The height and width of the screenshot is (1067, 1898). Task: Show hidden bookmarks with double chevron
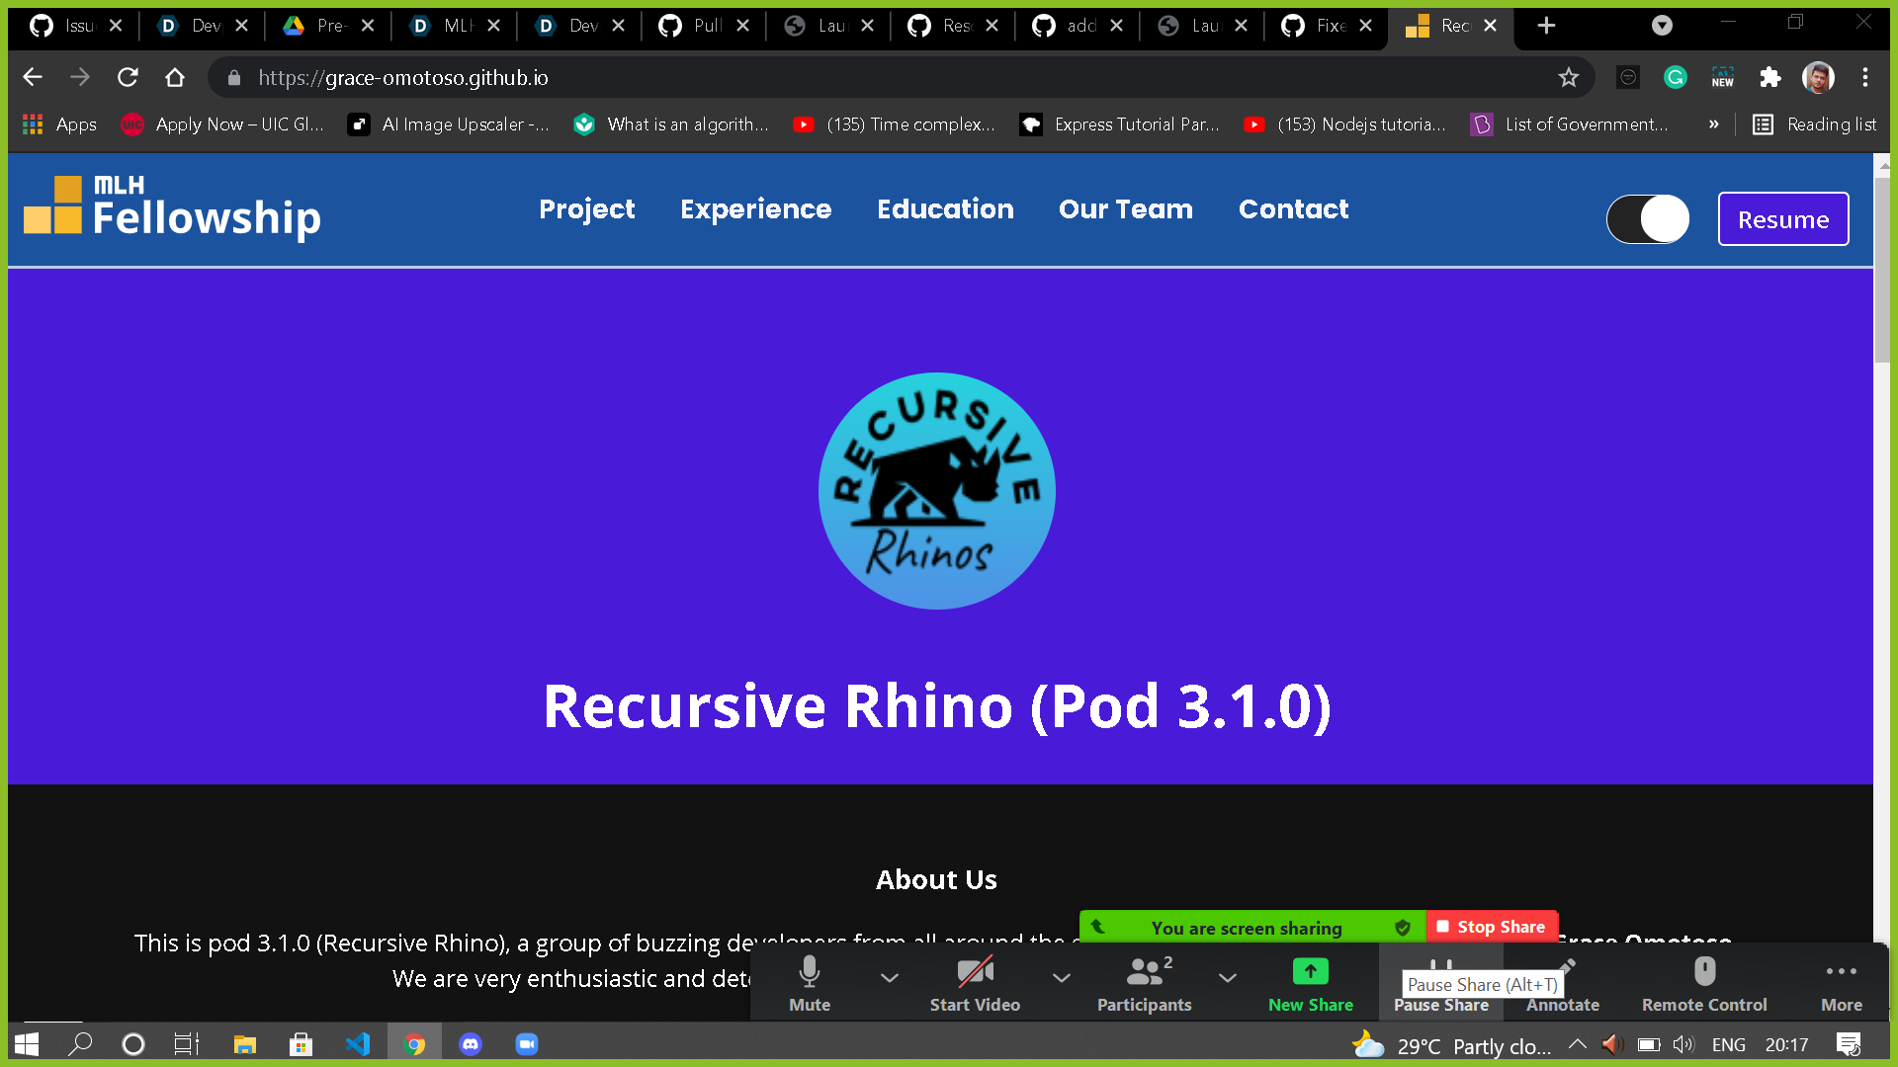(x=1713, y=124)
